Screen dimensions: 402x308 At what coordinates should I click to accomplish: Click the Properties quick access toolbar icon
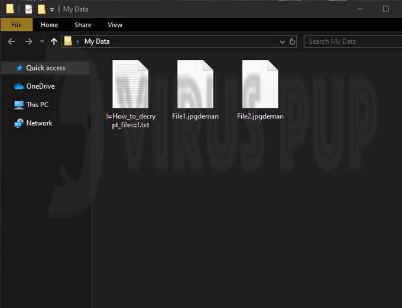click(x=29, y=9)
